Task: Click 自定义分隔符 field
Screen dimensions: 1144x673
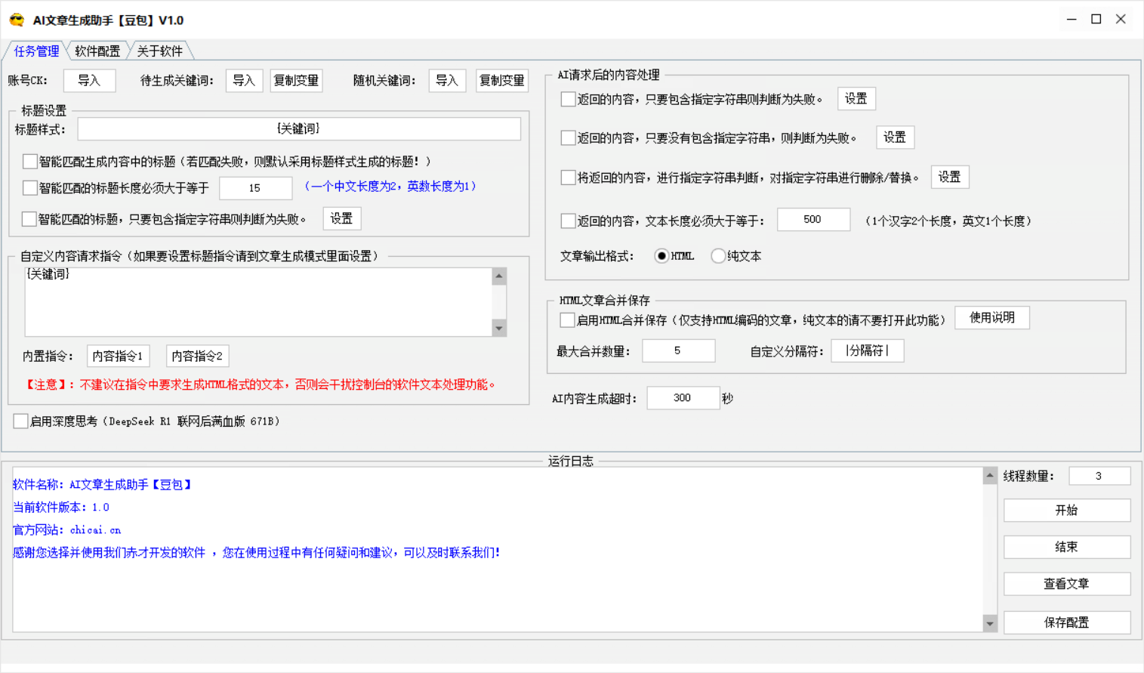Action: pos(867,351)
